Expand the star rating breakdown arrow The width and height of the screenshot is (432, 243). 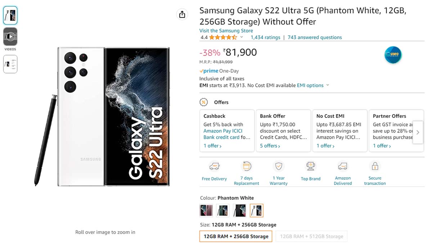242,37
